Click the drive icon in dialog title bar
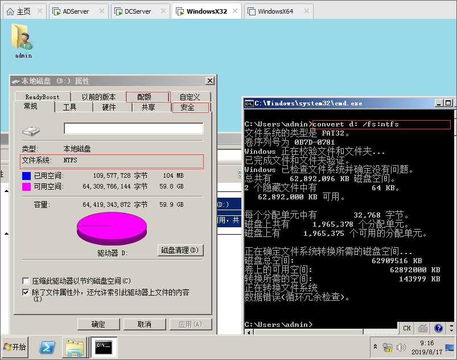 [16, 81]
